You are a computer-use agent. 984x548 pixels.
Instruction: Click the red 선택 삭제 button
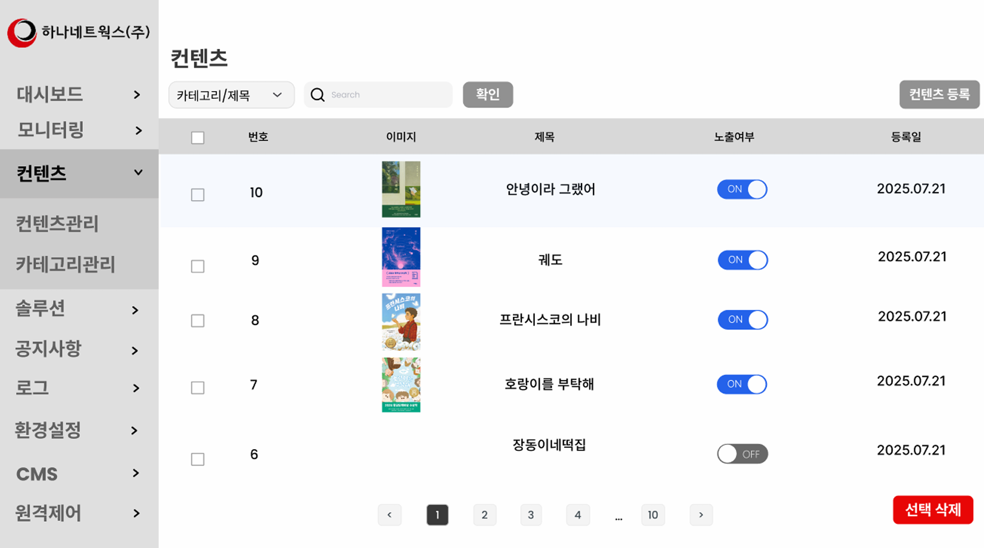933,510
